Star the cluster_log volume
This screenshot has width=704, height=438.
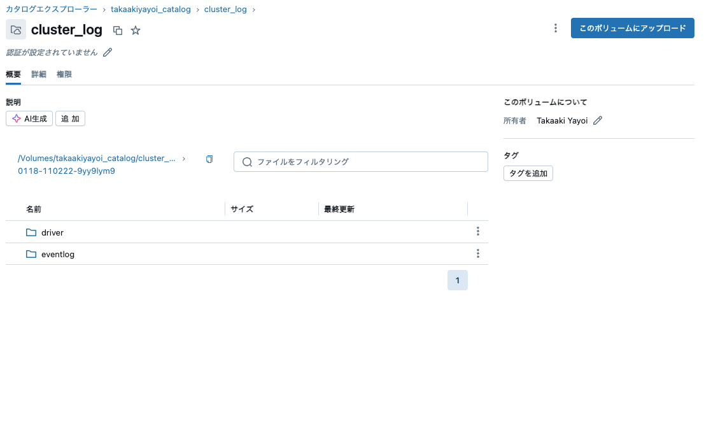[135, 30]
